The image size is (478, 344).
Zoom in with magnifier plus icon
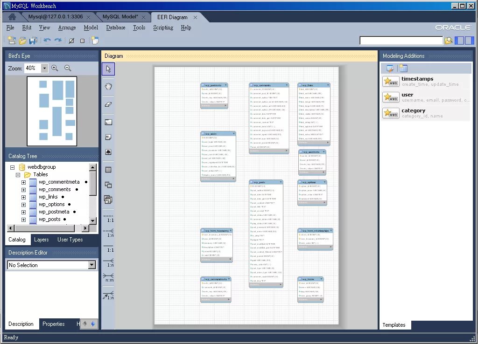point(55,68)
